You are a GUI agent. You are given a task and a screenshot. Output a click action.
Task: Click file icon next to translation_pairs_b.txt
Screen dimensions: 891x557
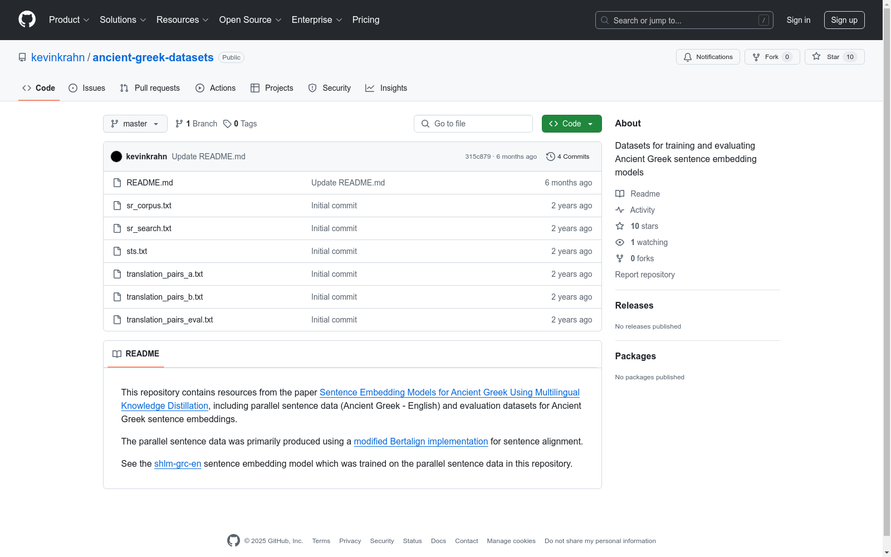click(x=117, y=297)
